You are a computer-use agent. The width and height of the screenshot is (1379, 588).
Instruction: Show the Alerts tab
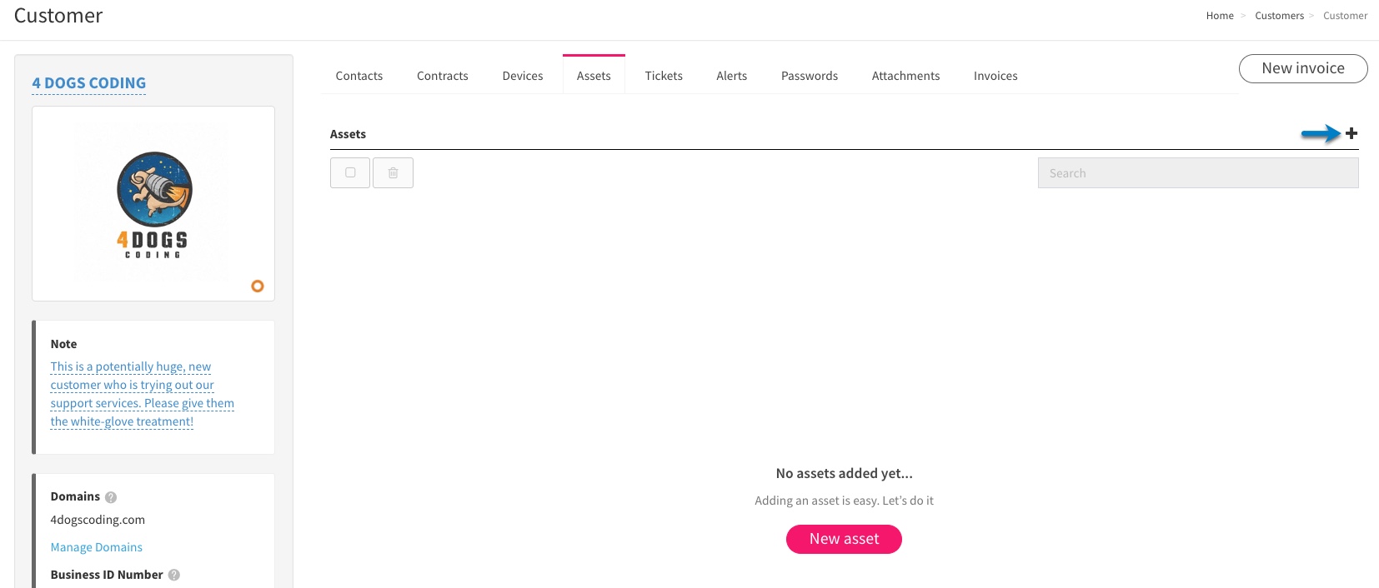click(732, 76)
